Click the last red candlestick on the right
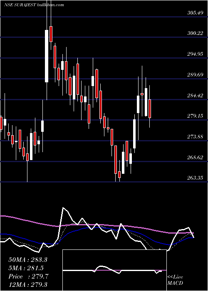The height and width of the screenshot is (291, 208). (x=150, y=109)
